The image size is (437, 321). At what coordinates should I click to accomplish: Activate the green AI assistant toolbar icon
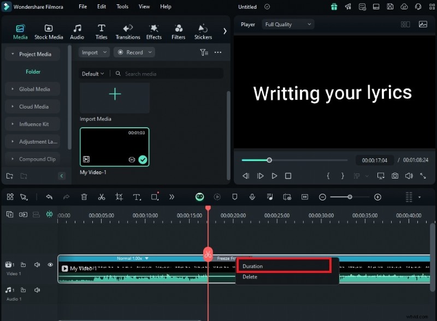[199, 197]
